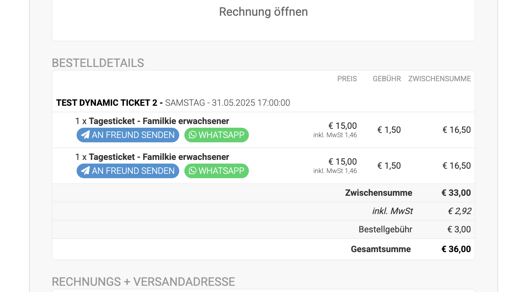Click the first ticket's € 15,00 price

[x=342, y=126]
